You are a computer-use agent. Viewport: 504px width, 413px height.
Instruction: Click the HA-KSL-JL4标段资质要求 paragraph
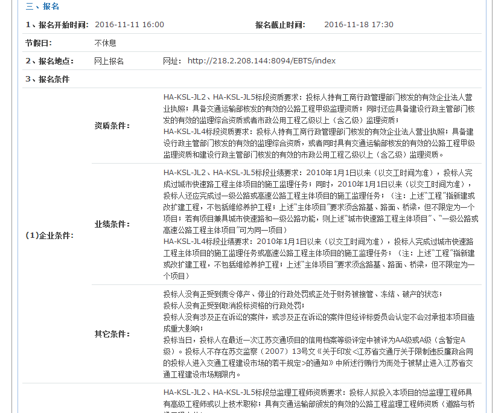coord(319,142)
